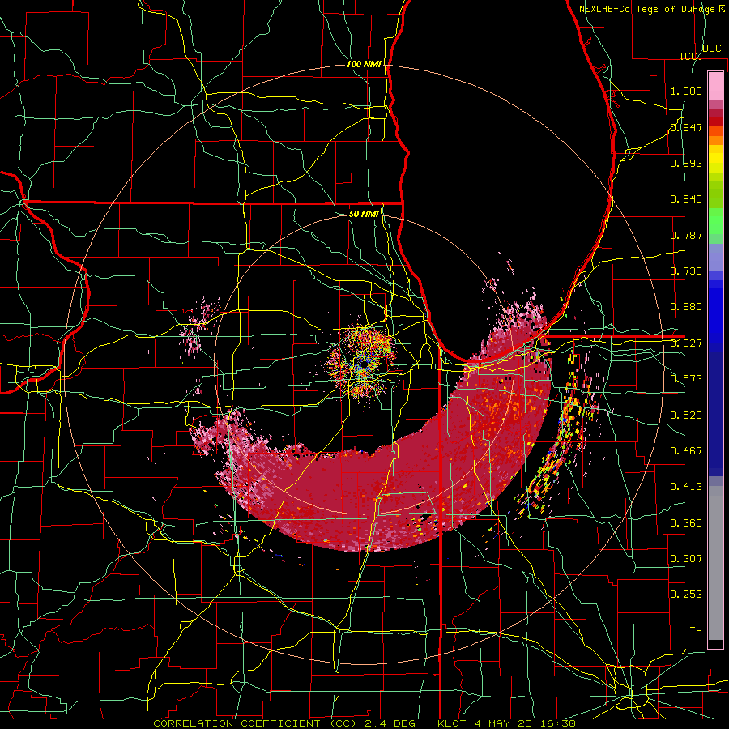Click the light pink top color bar segment

pyautogui.click(x=715, y=86)
